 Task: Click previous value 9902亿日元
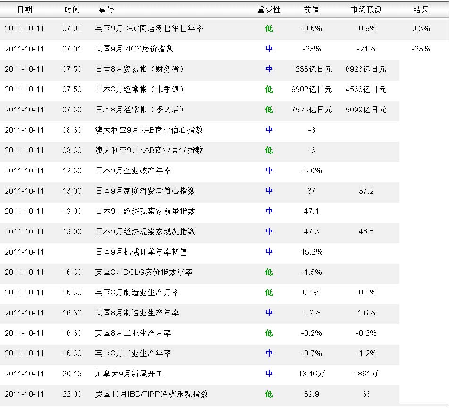[312, 90]
